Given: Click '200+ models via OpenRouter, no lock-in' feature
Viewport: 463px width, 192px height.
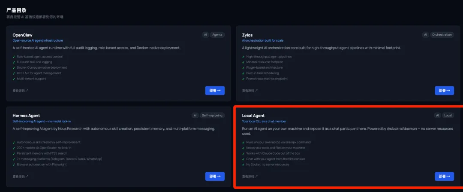Looking at the screenshot, I should (x=44, y=148).
